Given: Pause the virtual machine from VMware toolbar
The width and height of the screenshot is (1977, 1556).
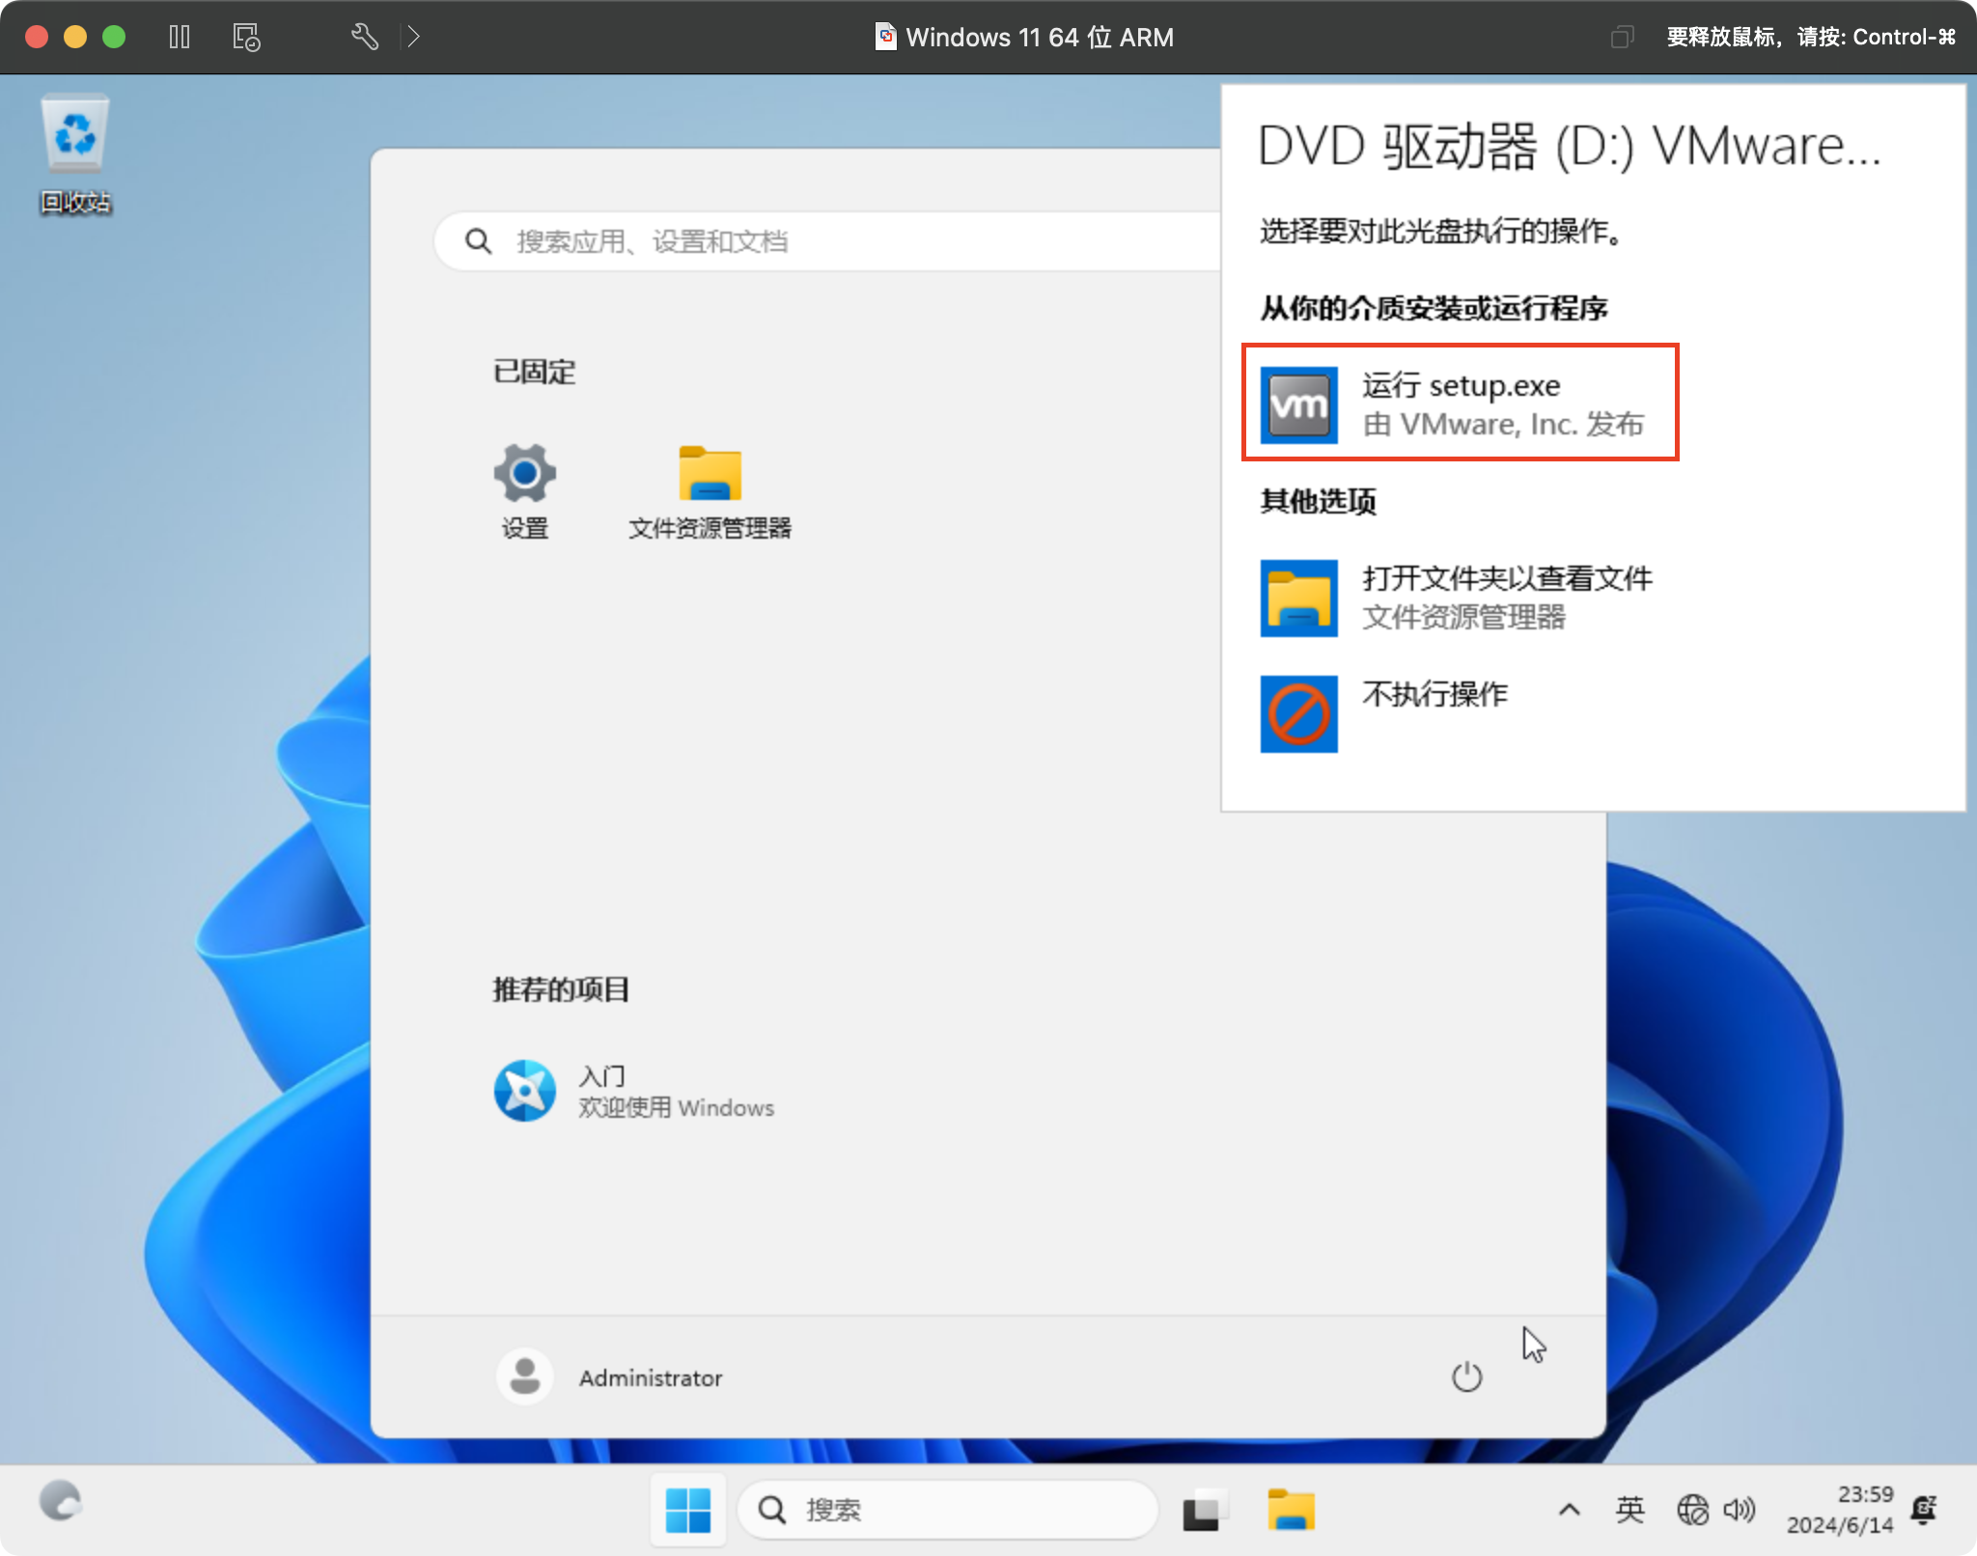Looking at the screenshot, I should pyautogui.click(x=180, y=37).
